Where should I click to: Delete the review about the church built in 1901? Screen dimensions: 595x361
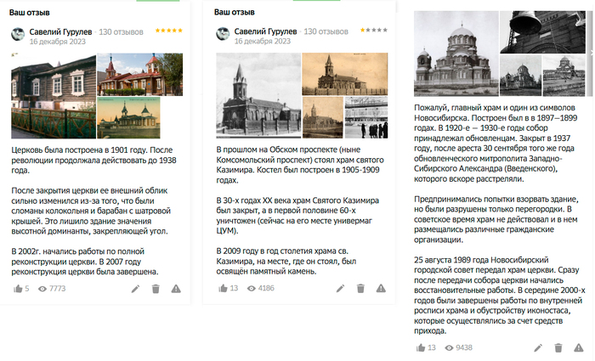coord(156,289)
